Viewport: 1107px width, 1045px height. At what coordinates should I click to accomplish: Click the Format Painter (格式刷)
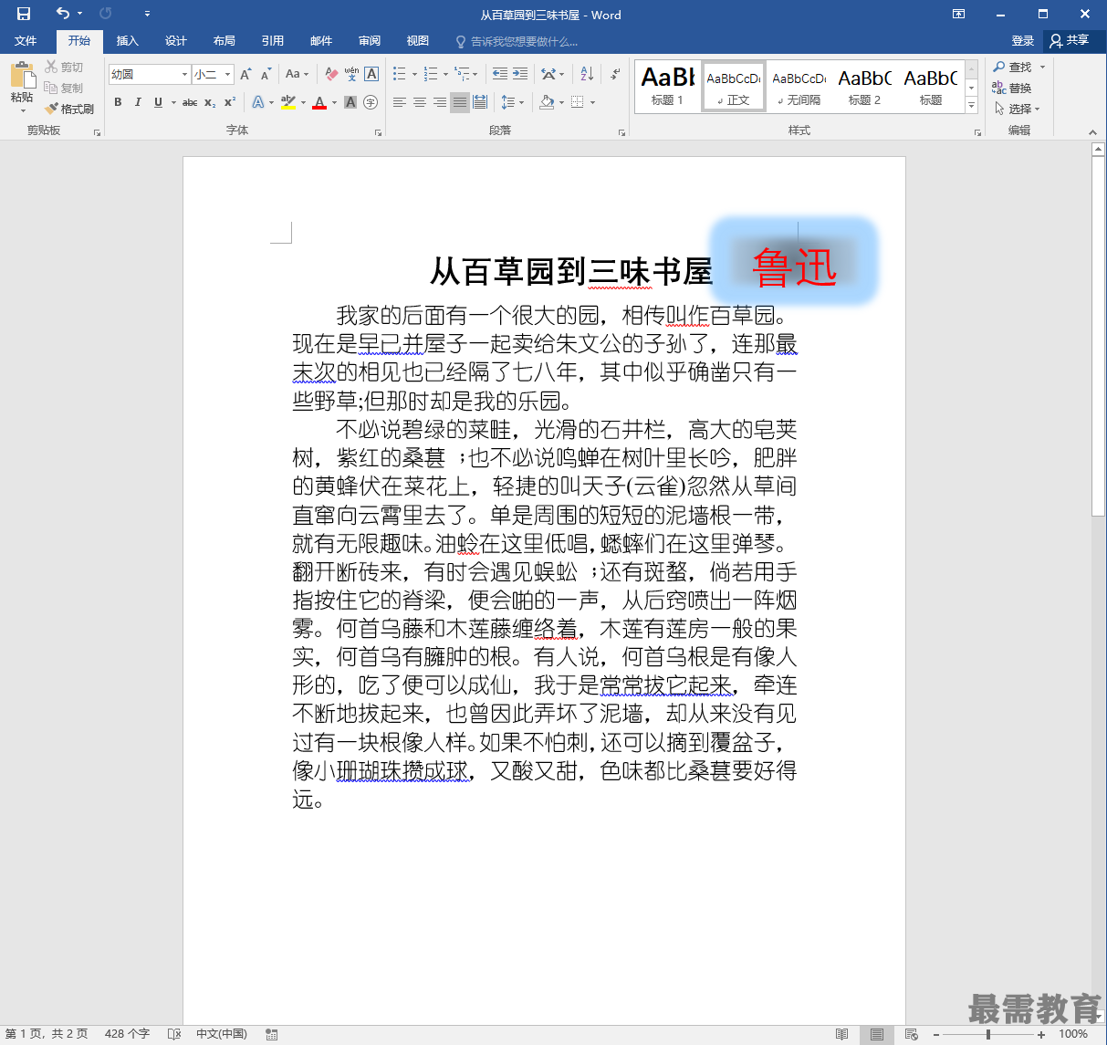(69, 109)
